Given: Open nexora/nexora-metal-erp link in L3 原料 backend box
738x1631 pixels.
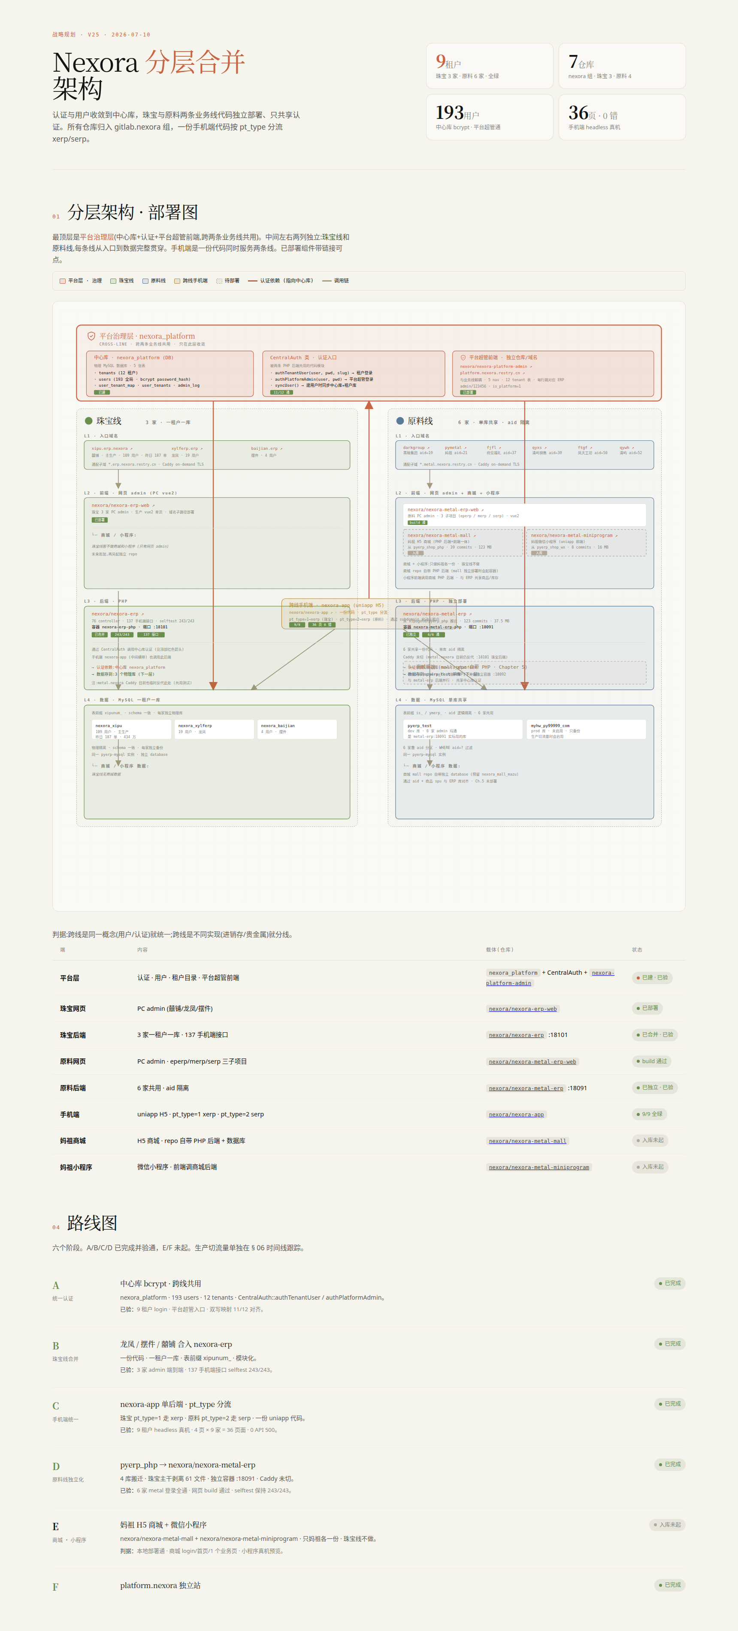Looking at the screenshot, I should pyautogui.click(x=437, y=613).
